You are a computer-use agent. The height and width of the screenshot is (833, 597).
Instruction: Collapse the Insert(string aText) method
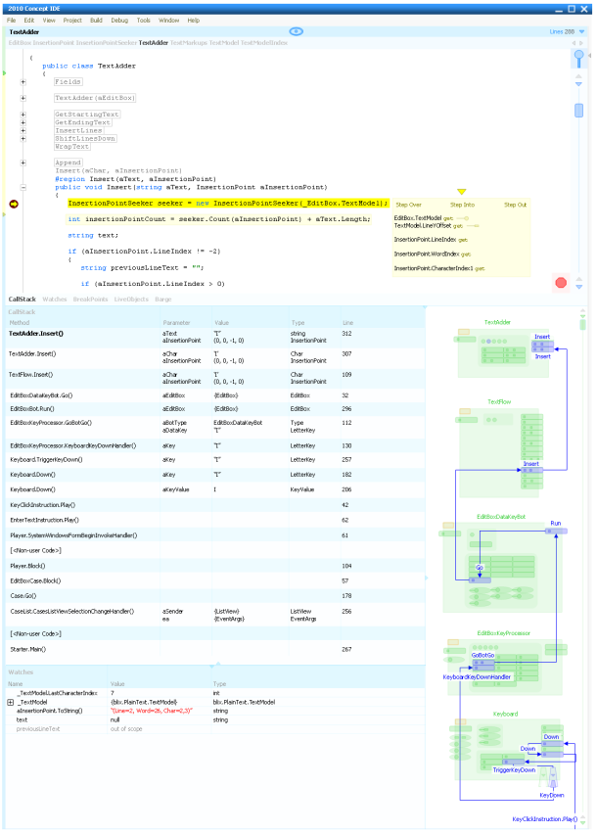click(23, 187)
